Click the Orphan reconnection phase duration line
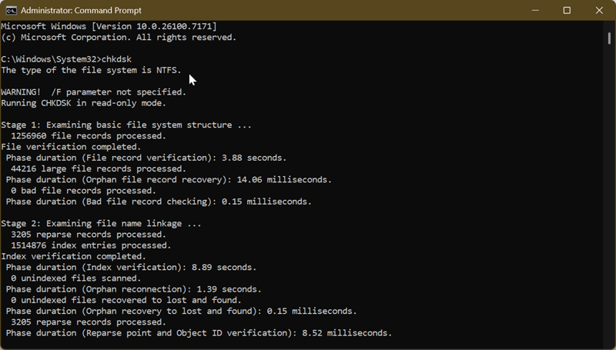616x350 pixels. click(x=133, y=289)
